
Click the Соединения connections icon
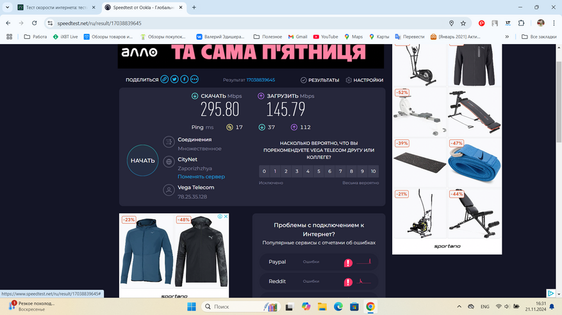coord(169,142)
